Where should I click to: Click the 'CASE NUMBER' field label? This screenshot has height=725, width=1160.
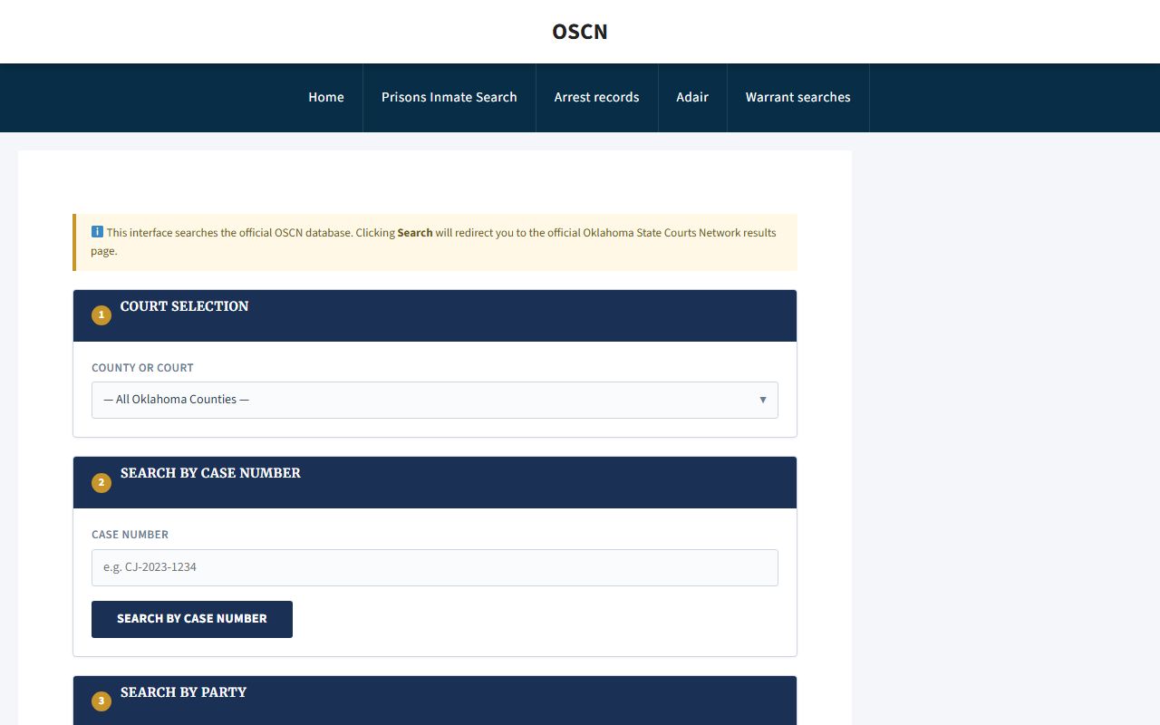coord(130,535)
